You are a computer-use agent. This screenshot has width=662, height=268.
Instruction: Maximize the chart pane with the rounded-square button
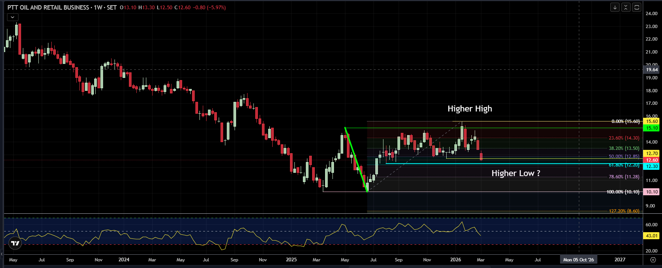(637, 7)
